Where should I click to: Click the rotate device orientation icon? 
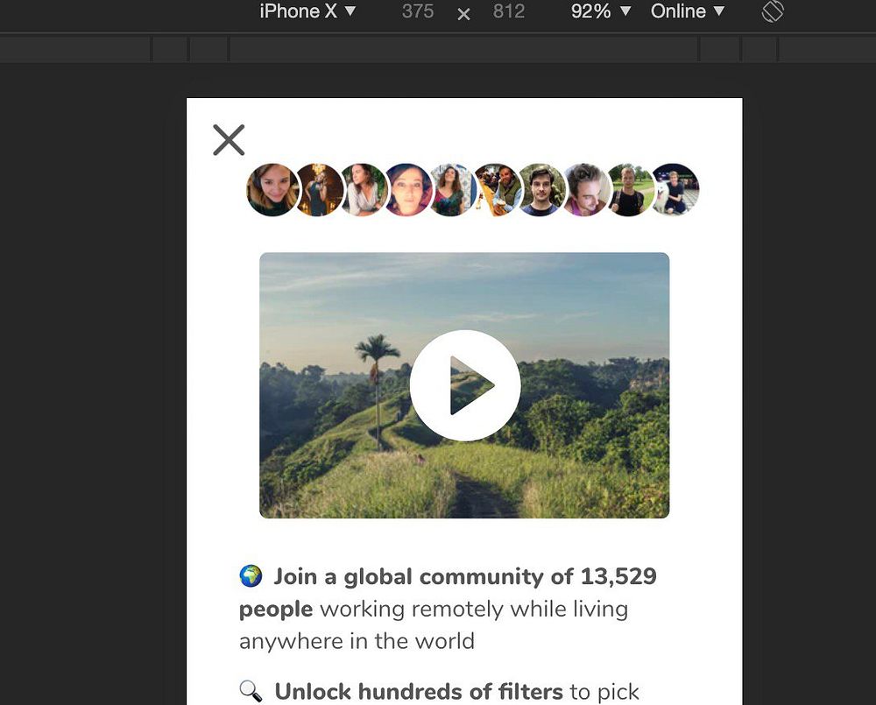(x=773, y=11)
